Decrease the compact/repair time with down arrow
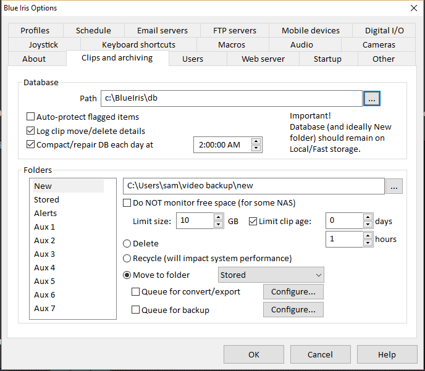 pos(256,148)
